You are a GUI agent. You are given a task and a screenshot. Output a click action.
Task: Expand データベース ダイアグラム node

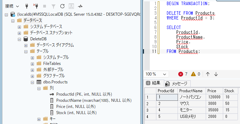[x=26, y=46]
